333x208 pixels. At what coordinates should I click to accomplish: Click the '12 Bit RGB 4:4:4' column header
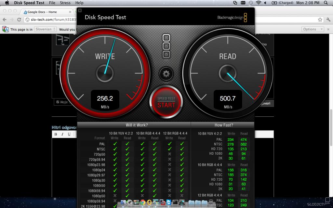tap(175, 133)
